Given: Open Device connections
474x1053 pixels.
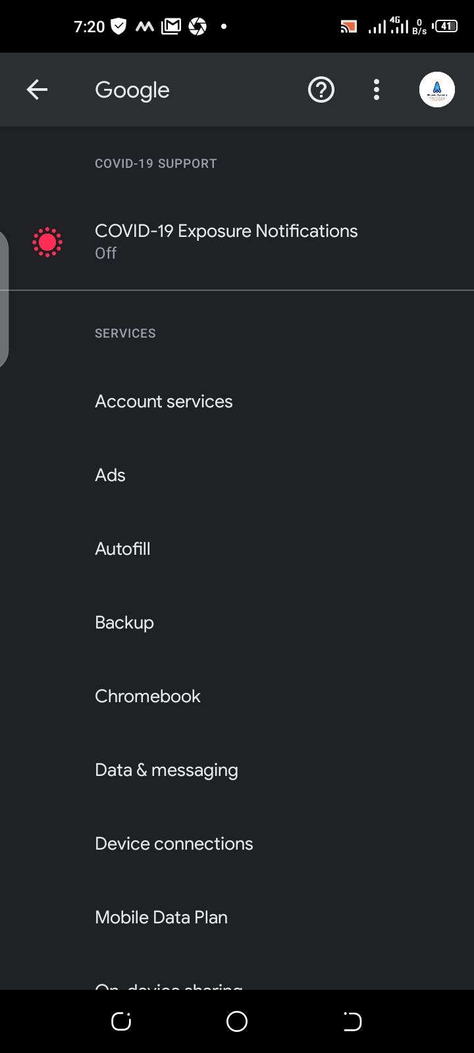Looking at the screenshot, I should [x=174, y=844].
